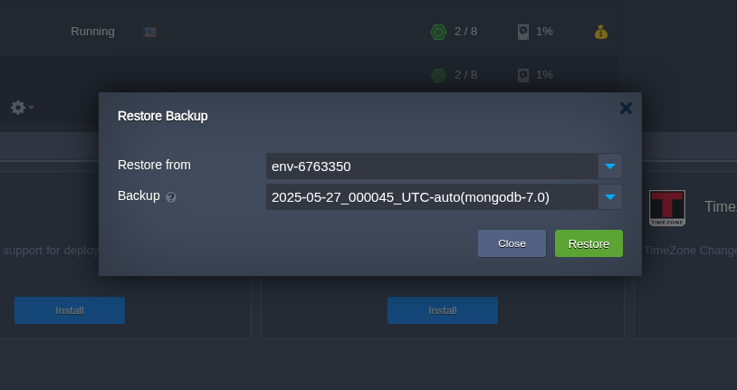
Task: Click the backup name field showing mongodb-7.0
Action: pos(432,197)
